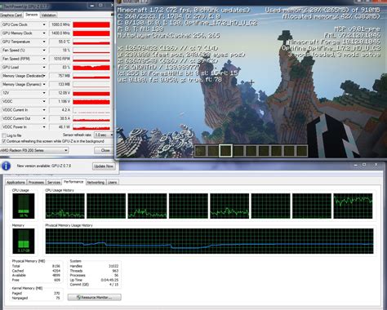Switch to Task Manager Applications tab
Screen dimensions: 387x310
click(16, 182)
